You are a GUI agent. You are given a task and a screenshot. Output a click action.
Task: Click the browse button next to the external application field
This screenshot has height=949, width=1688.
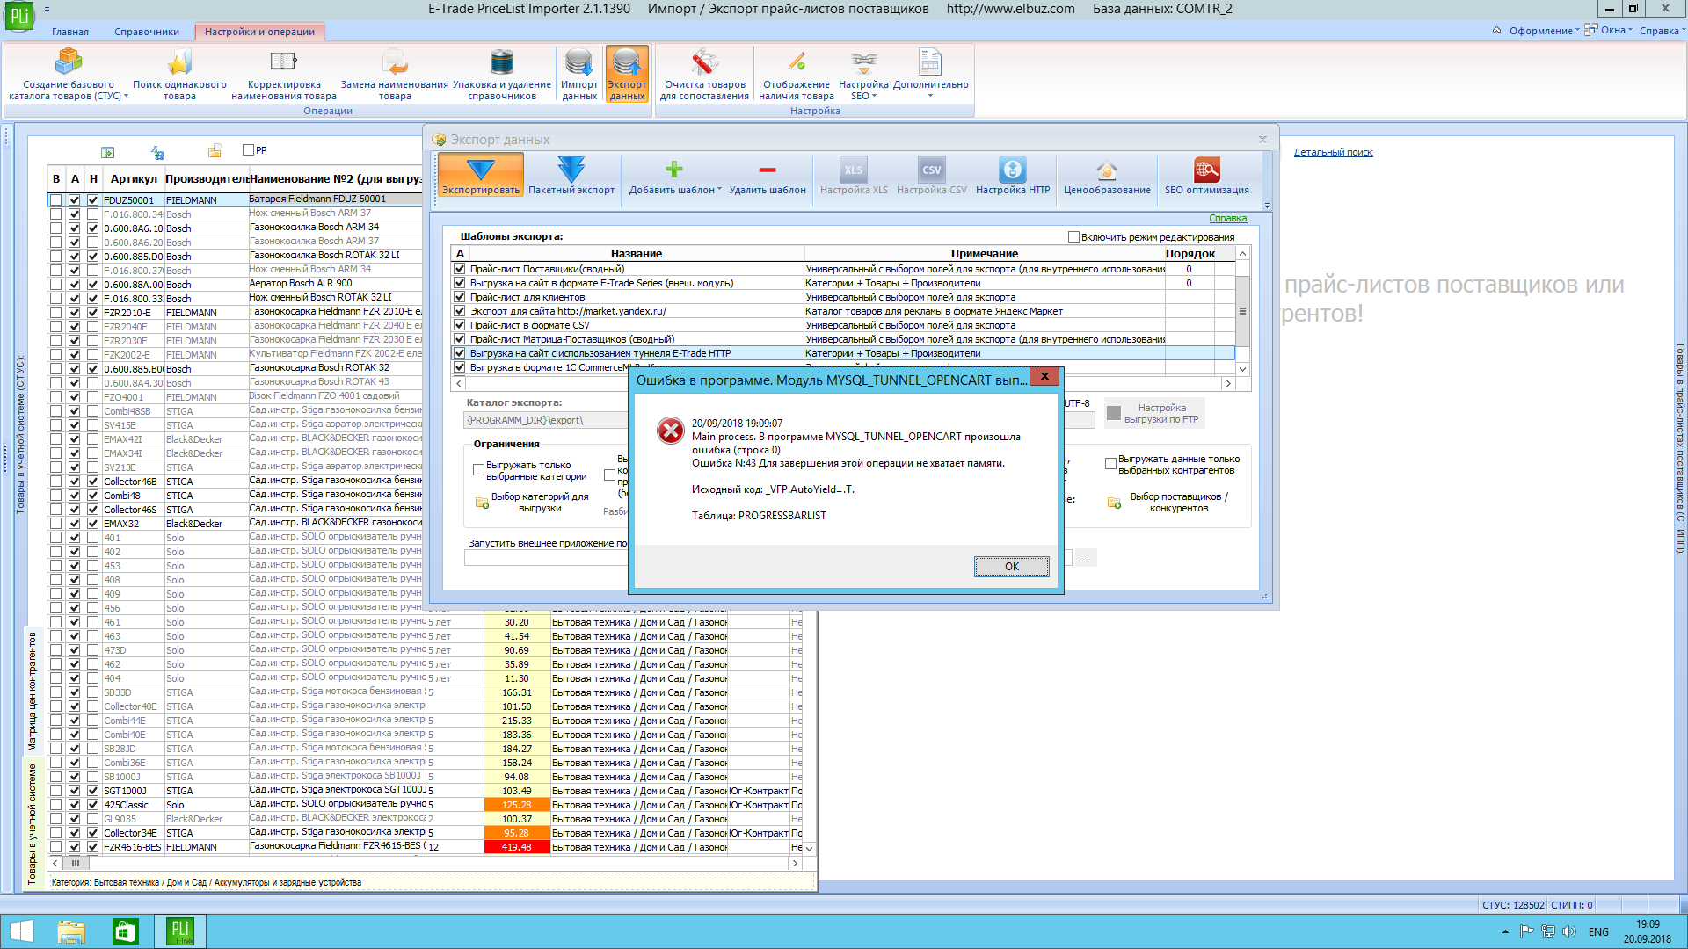coord(1085,558)
